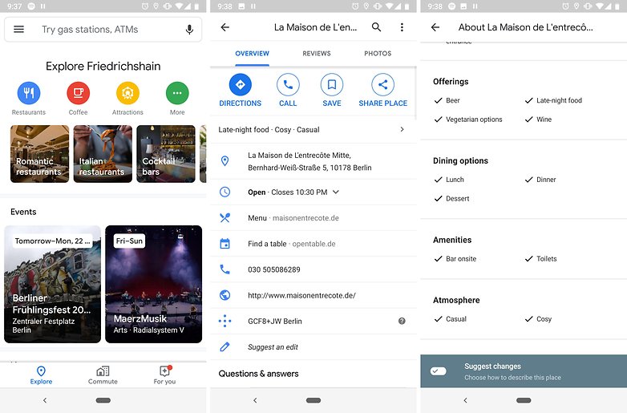Tap the help icon next to GCF8+JW Berlin

click(x=402, y=321)
